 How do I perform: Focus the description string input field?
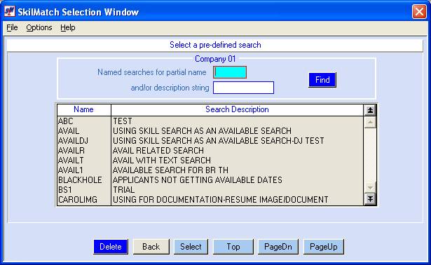tap(244, 88)
